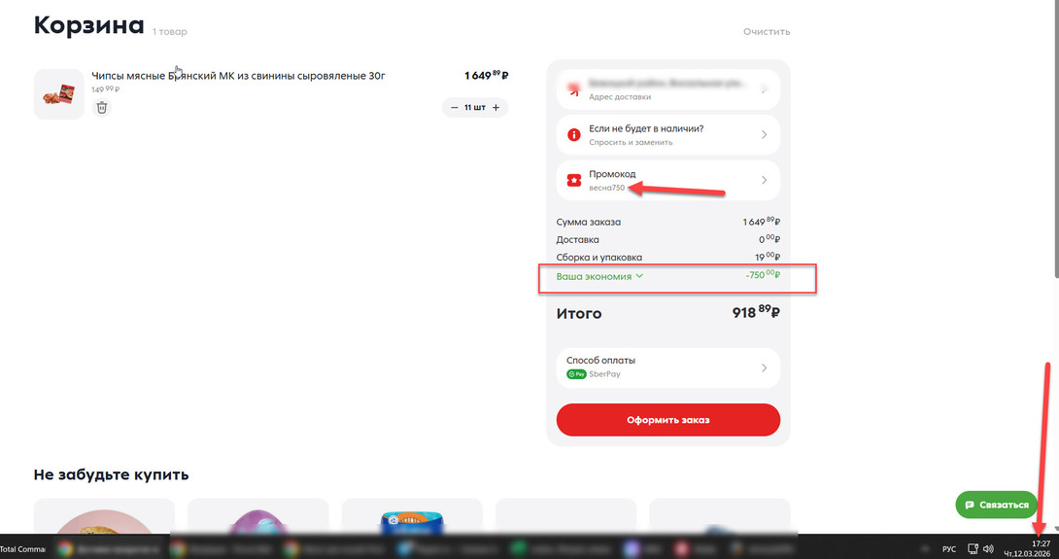Open the chips product title link
This screenshot has width=1059, height=559.
238,76
